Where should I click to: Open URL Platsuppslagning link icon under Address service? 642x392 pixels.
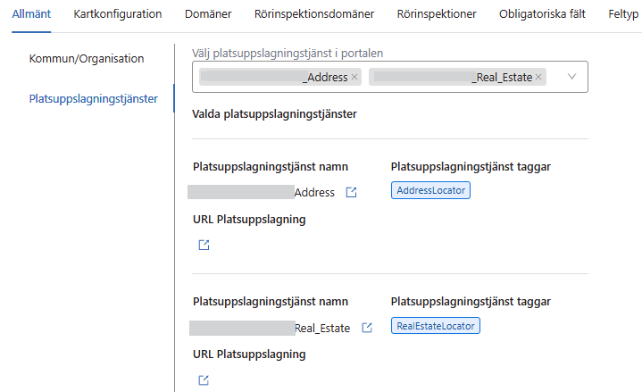coord(204,245)
